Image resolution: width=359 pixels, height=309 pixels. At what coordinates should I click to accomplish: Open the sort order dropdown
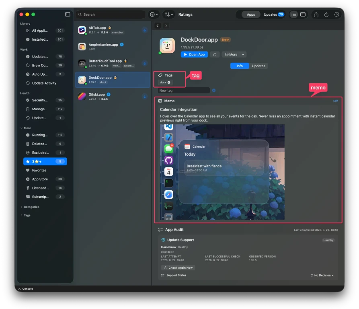(168, 14)
